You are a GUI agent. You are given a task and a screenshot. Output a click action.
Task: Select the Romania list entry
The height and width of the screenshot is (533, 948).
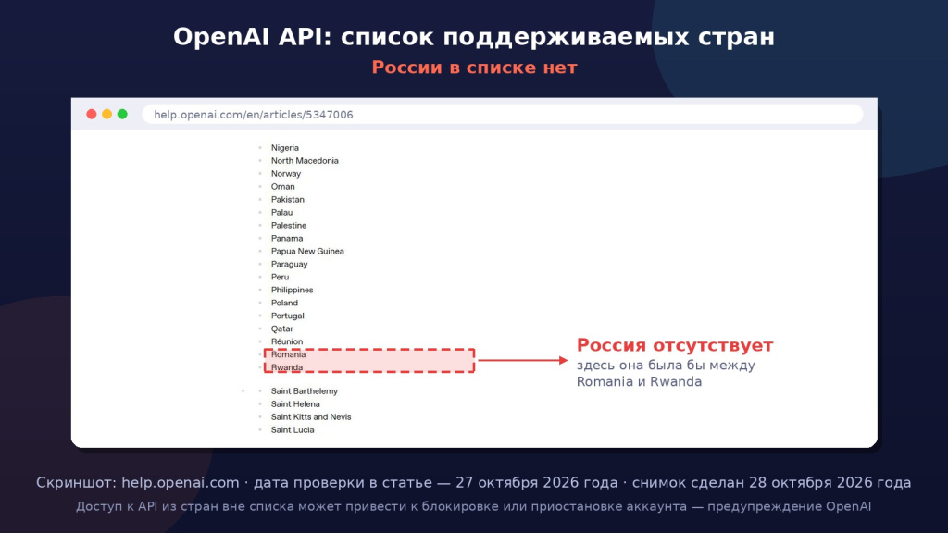(289, 354)
